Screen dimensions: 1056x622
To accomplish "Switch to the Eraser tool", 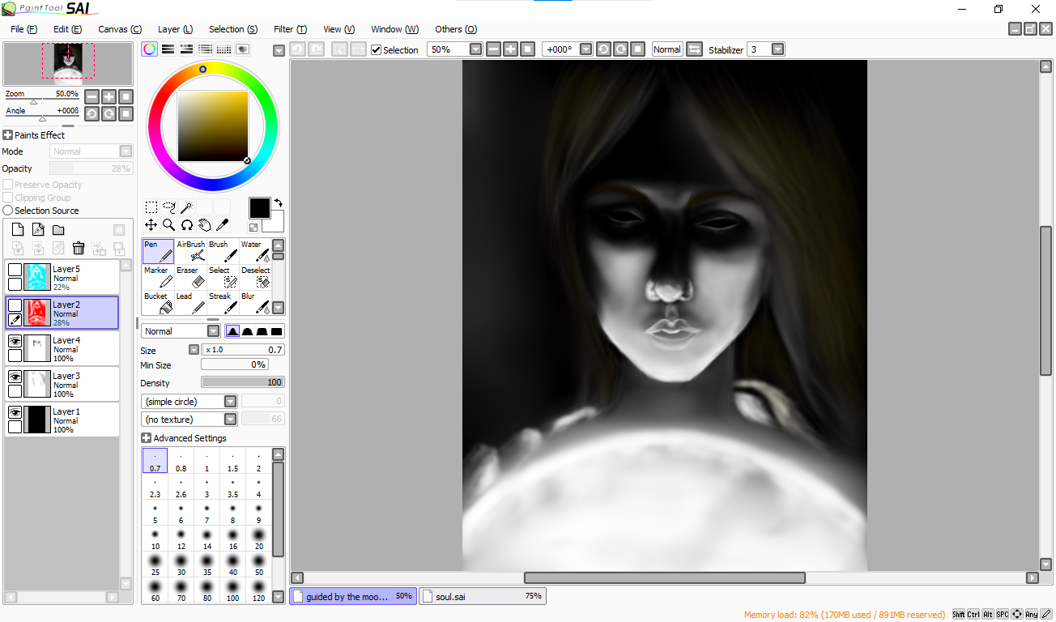I will click(190, 277).
